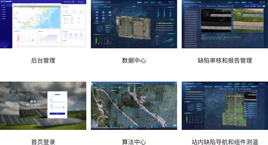Image resolution: width=268 pixels, height=145 pixels.
Task: Click the blue button in defect detail popup
Action: (250, 117)
